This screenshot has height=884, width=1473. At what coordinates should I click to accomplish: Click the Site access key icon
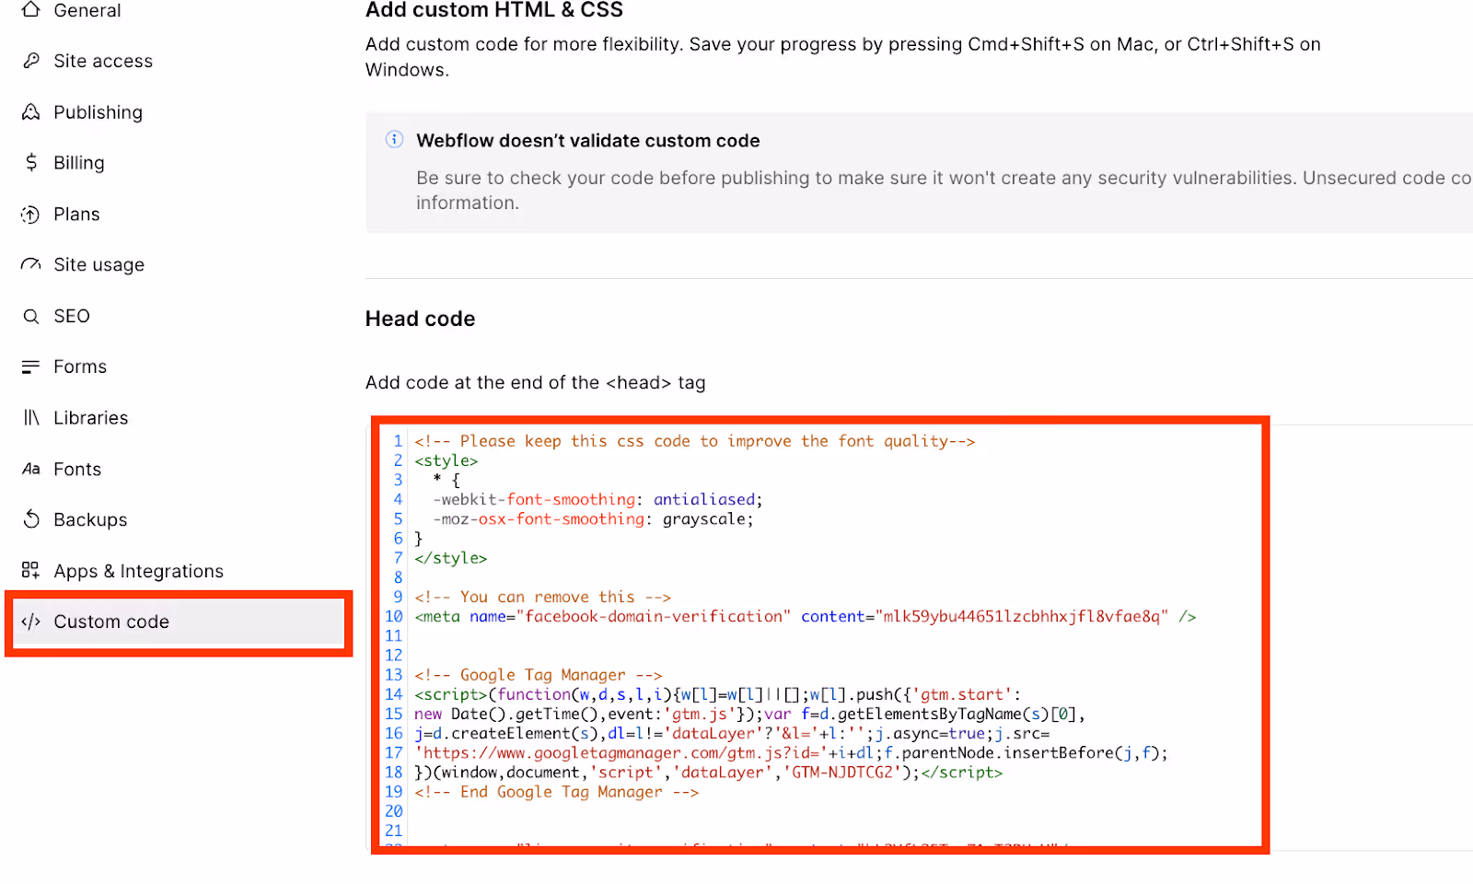[x=31, y=61]
